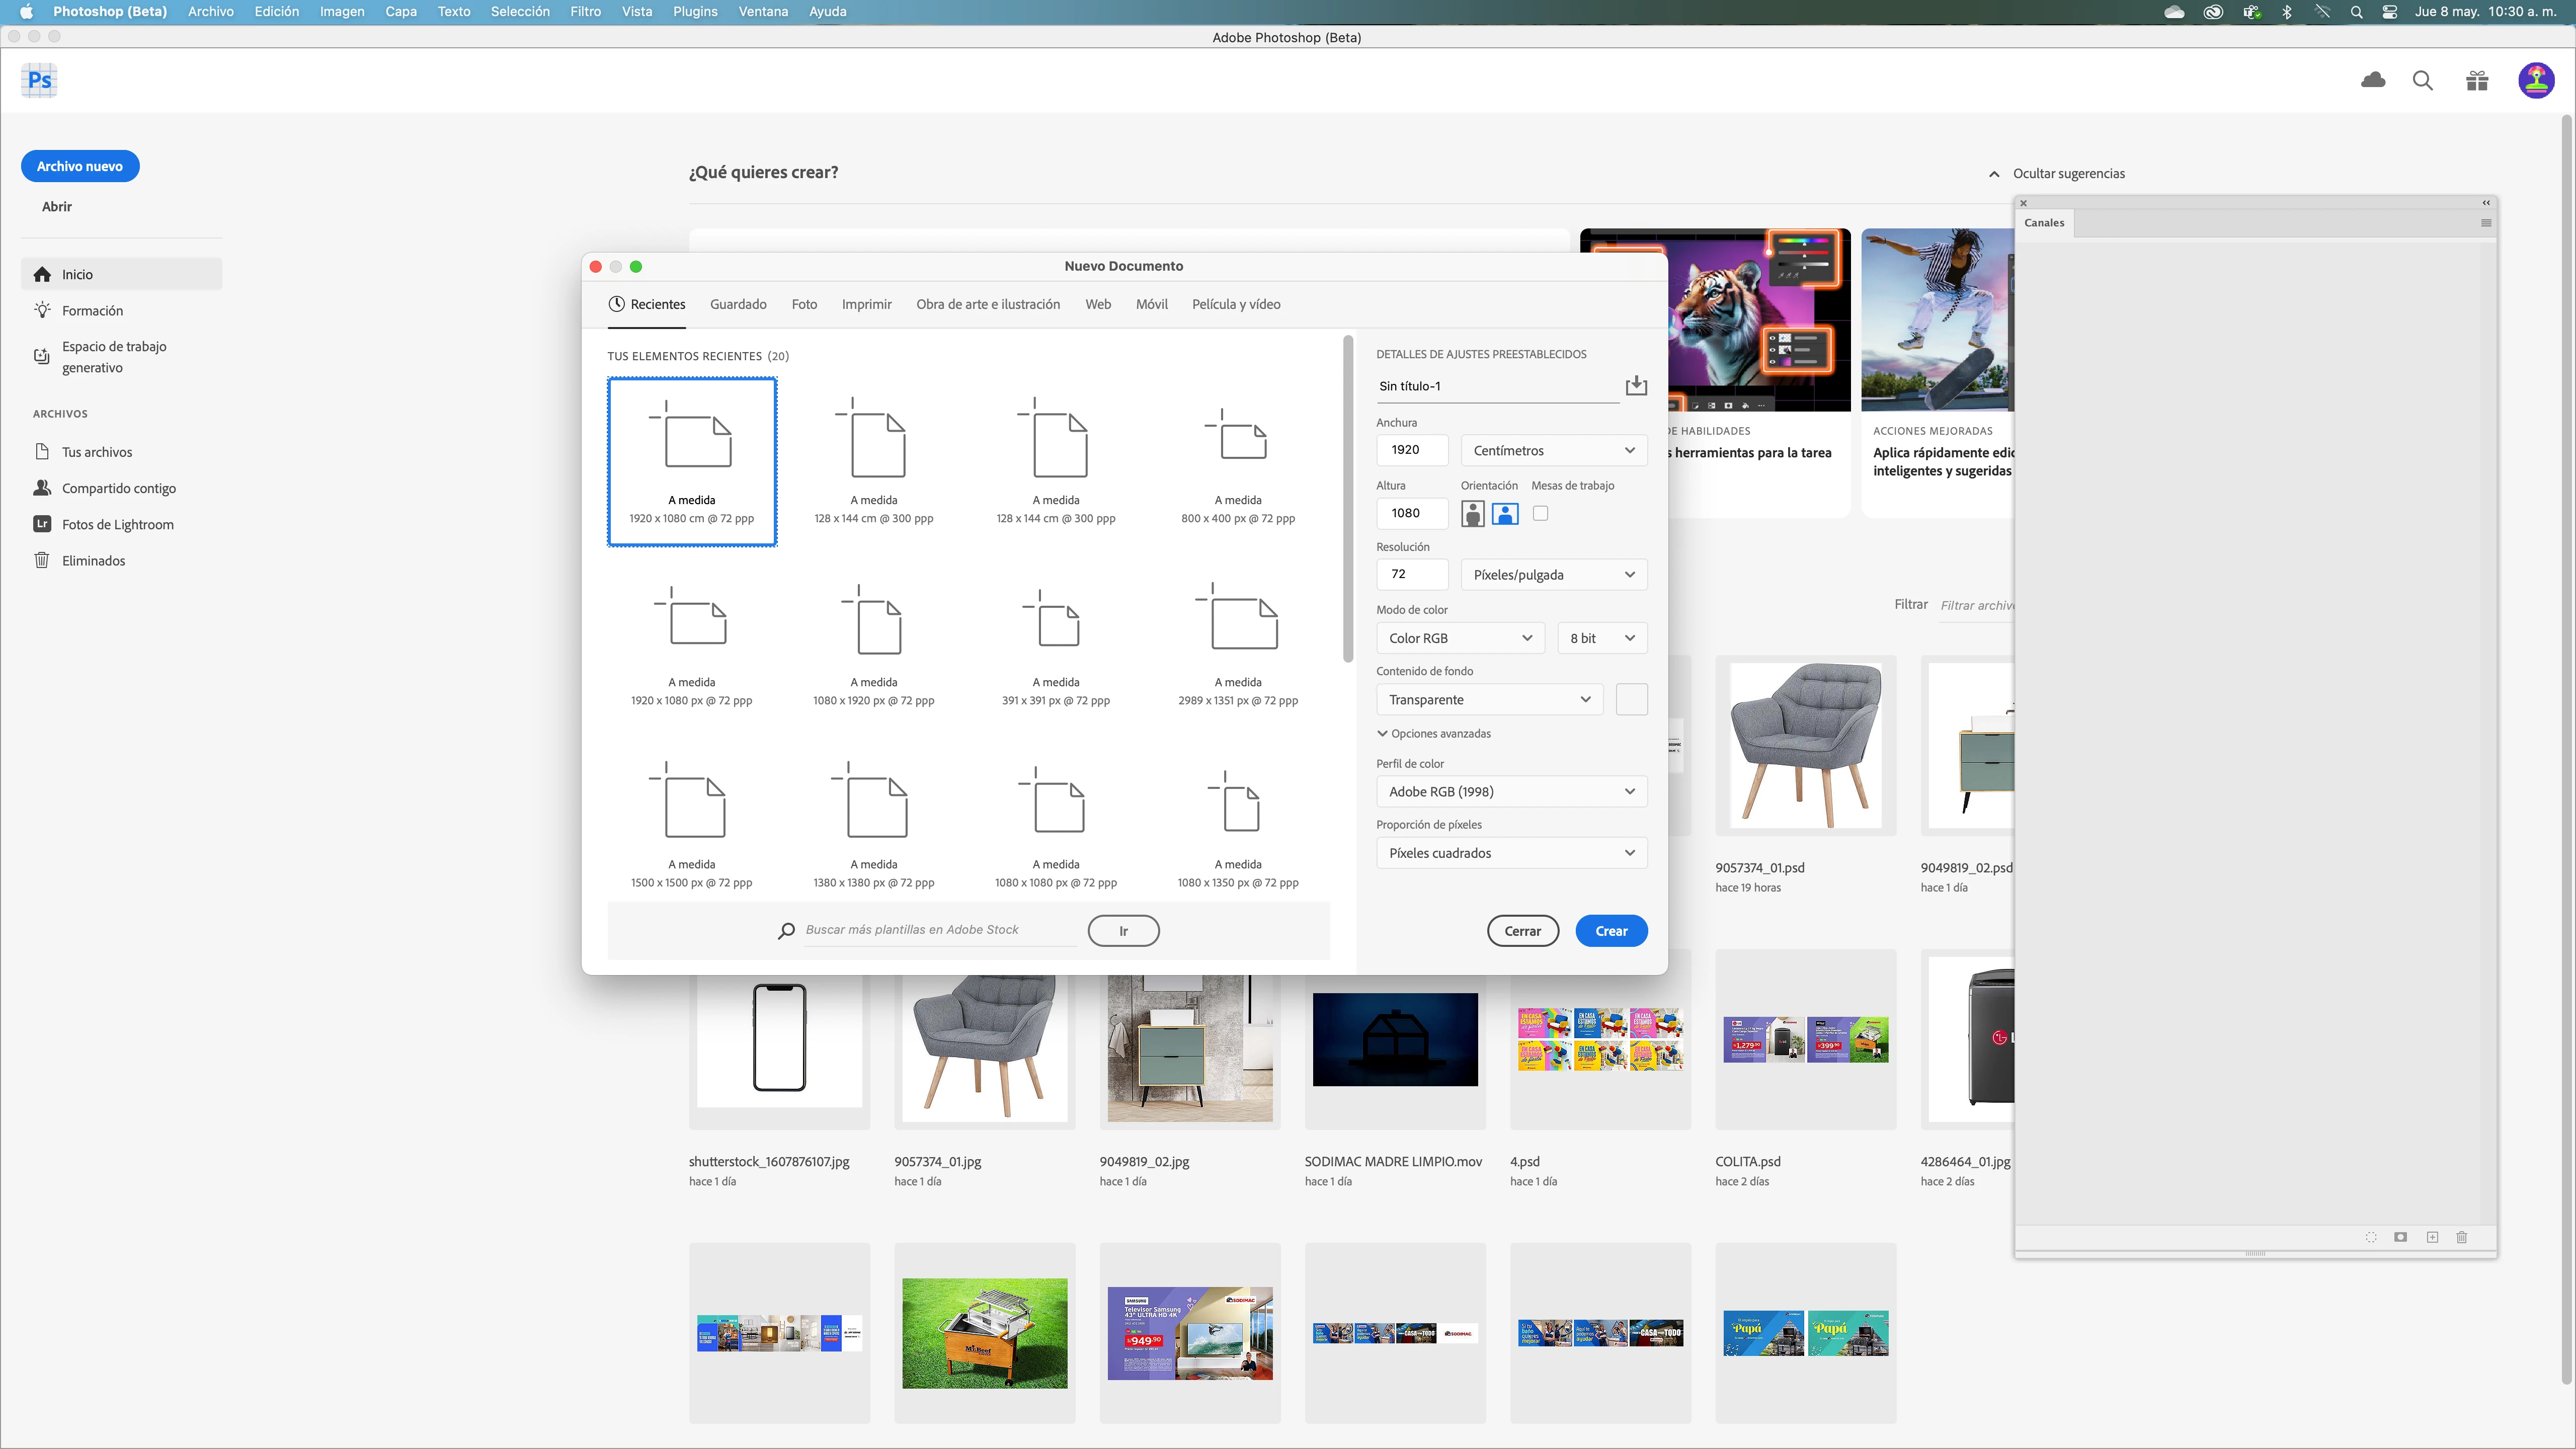Open the cloud storage icon in header
This screenshot has width=2576, height=1449.
2373,81
